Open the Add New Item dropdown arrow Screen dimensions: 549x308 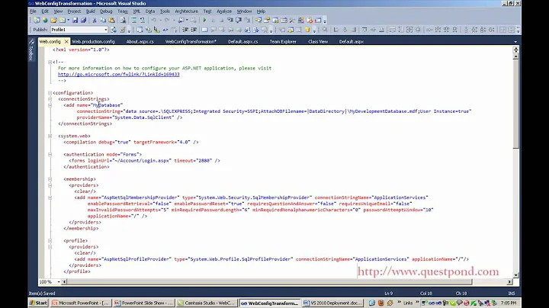coord(69,21)
